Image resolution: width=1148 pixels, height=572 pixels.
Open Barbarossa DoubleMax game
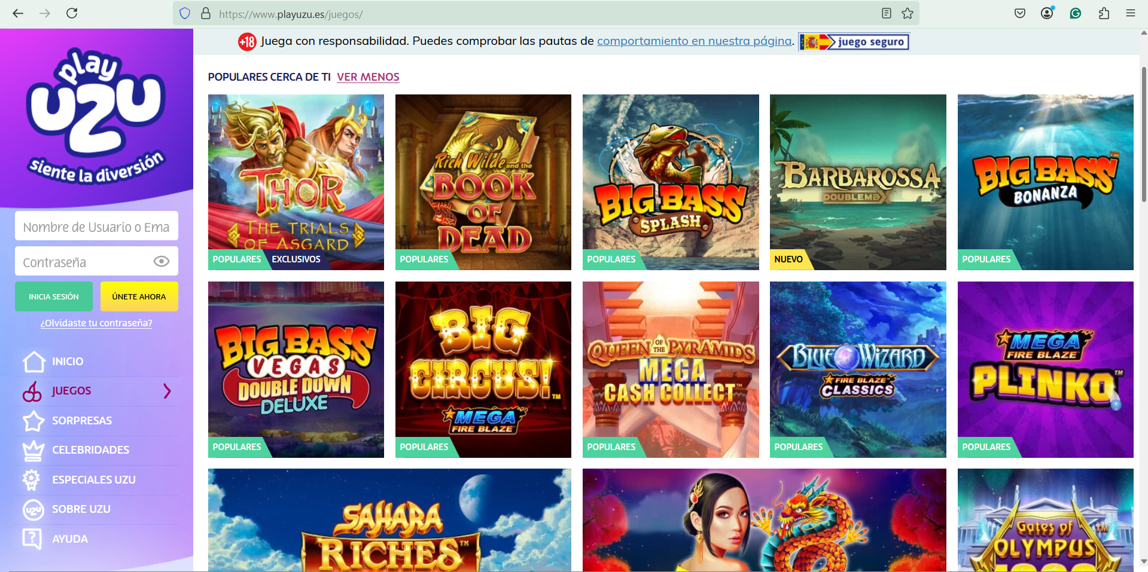coord(858,182)
